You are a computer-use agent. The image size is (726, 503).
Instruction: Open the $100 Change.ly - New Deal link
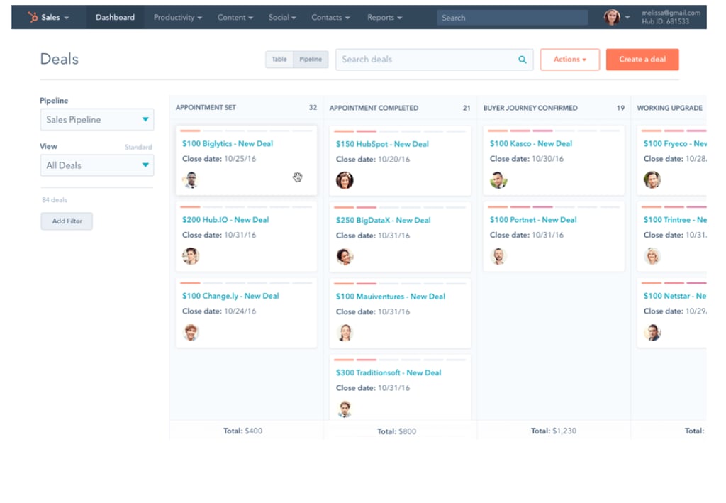coord(230,296)
